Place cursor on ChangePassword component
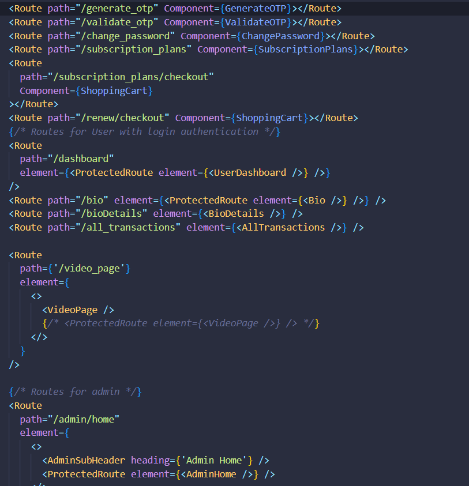Screen dimensions: 469x486 pos(279,36)
